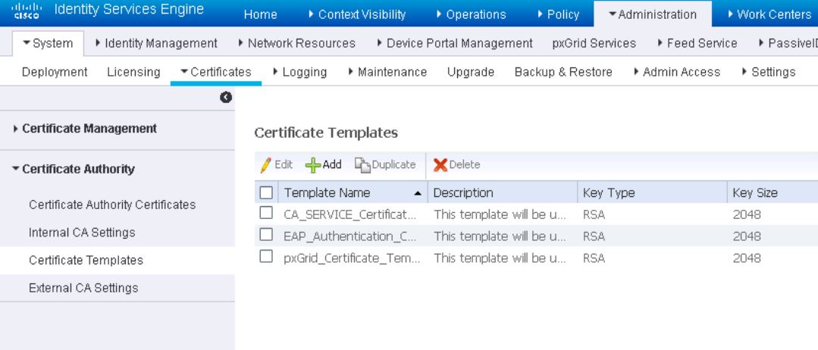Screen dimensions: 818x350
Task: Select Certificate Templates in sidebar
Action: (86, 261)
